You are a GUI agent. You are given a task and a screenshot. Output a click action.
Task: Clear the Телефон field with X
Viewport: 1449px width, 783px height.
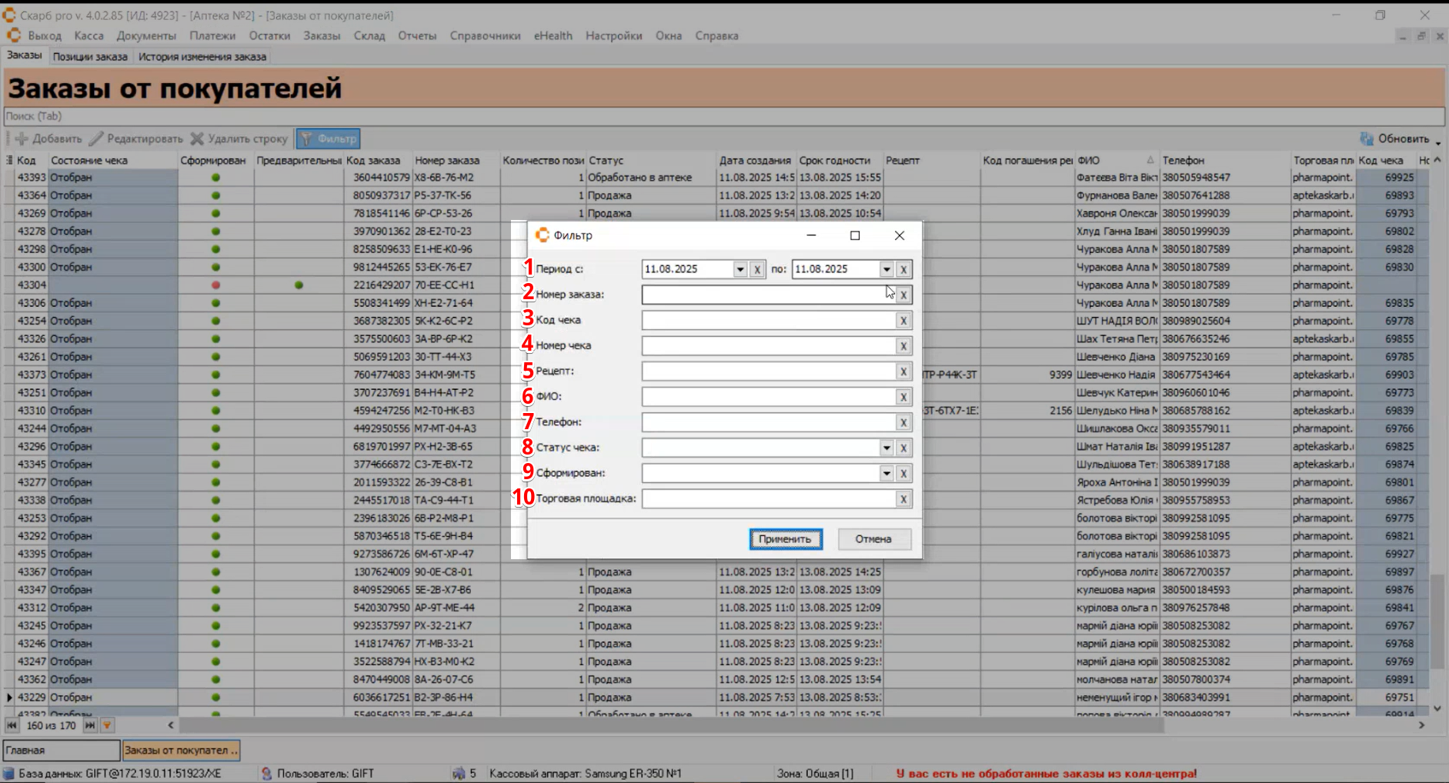tap(903, 422)
